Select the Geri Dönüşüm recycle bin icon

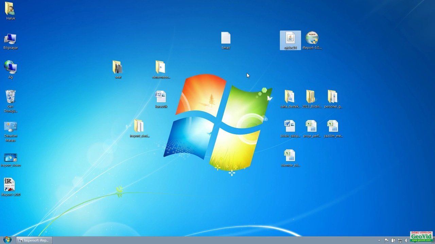[11, 97]
